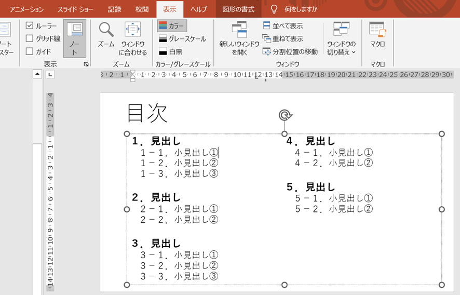Viewport: 460px width, 295px height.
Task: Open the Show (表示) group dialog launcher
Action: [x=86, y=64]
